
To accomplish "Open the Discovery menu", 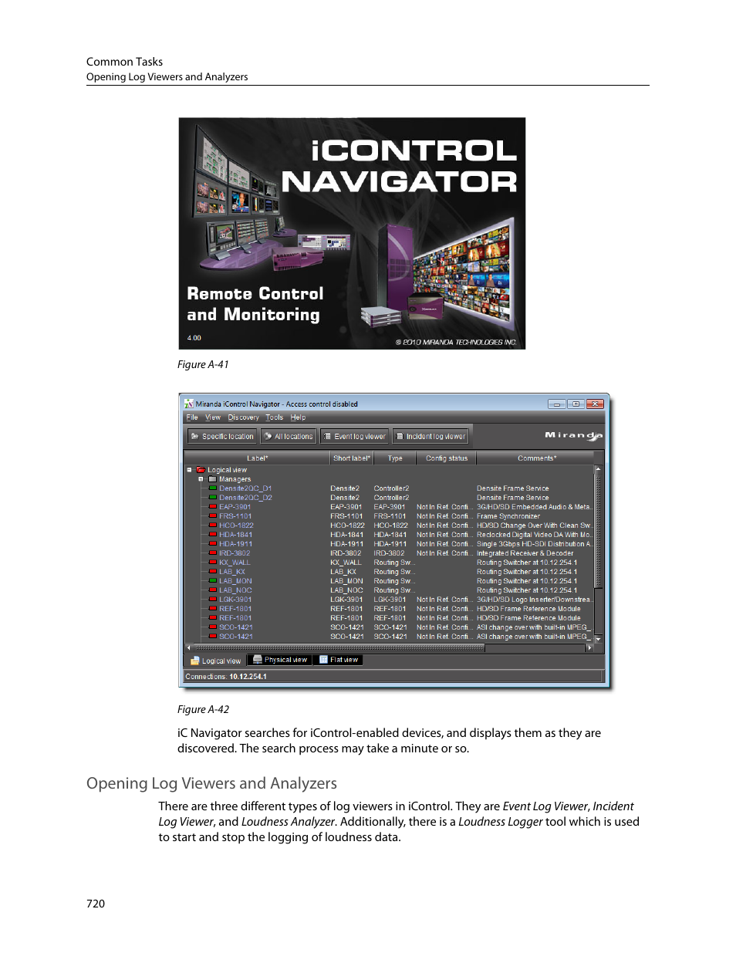I will (x=243, y=417).
